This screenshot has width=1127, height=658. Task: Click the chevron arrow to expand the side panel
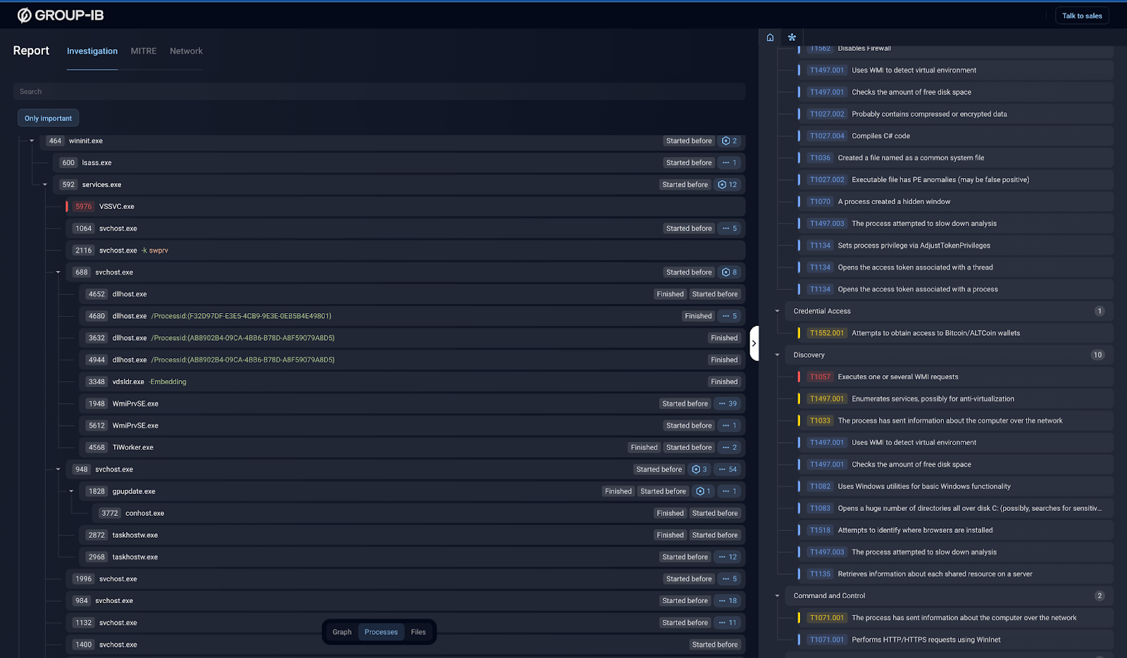pyautogui.click(x=754, y=343)
